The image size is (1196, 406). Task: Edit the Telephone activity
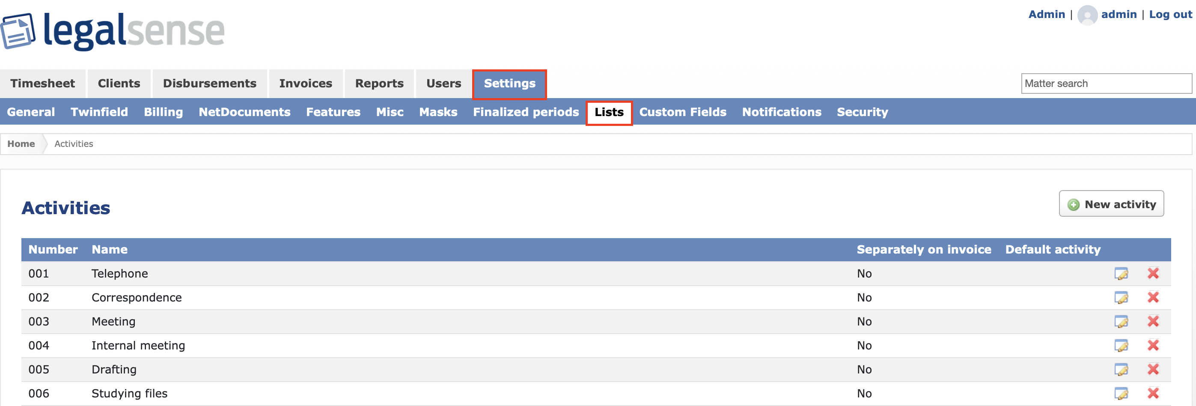pos(1121,274)
